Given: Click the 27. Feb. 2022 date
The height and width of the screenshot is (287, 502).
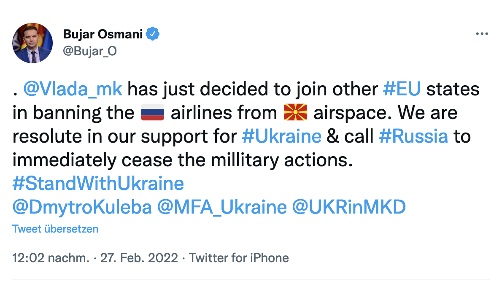Looking at the screenshot, I should [x=139, y=258].
